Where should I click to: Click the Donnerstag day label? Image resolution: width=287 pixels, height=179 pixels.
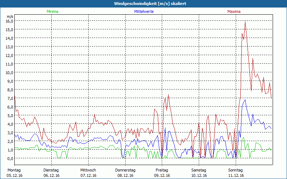(x=125, y=170)
